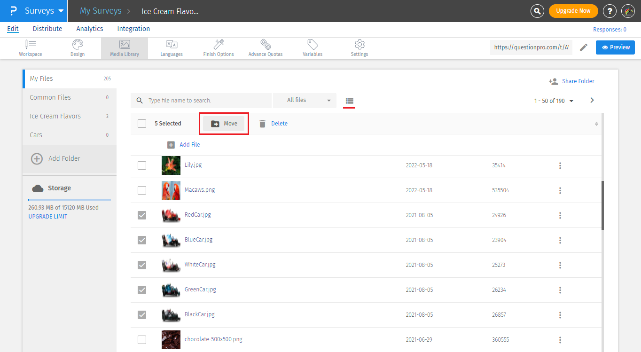Check the chocolate-500x500.png checkbox
The width and height of the screenshot is (641, 352).
click(142, 340)
